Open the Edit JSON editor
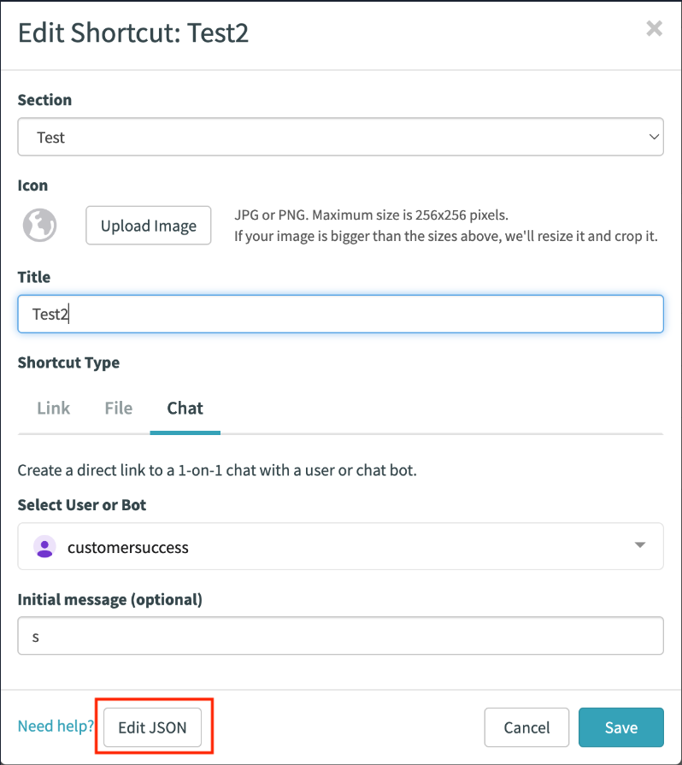Image resolution: width=682 pixels, height=765 pixels. (152, 728)
